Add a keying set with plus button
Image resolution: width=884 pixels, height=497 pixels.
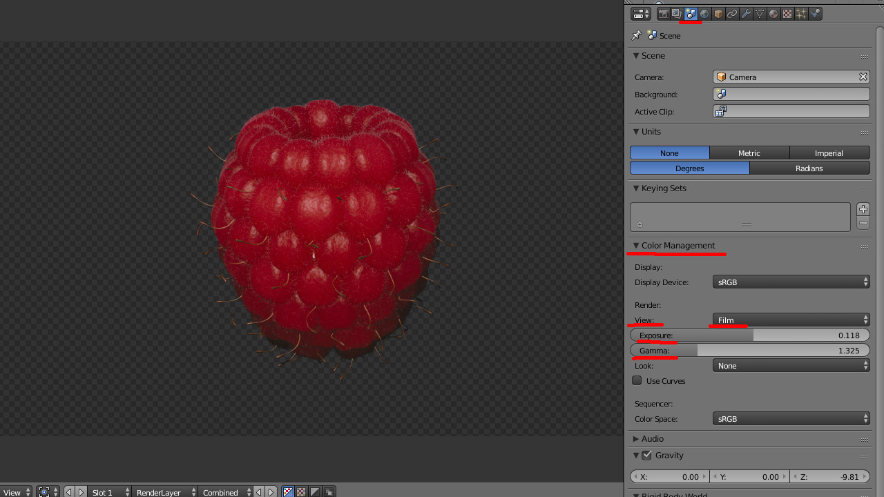click(x=863, y=209)
